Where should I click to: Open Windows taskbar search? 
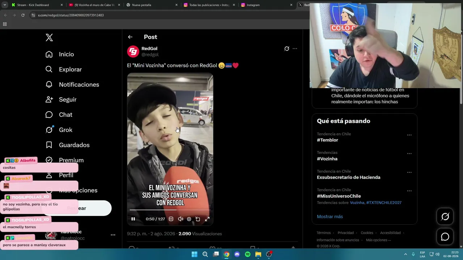tap(205, 254)
